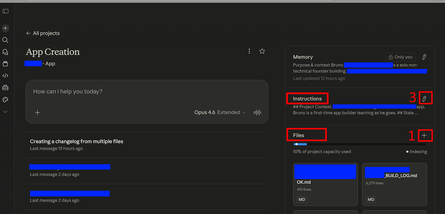The image size is (445, 214).
Task: Open the Opus 4.6 Extended model dropdown
Action: 220,112
